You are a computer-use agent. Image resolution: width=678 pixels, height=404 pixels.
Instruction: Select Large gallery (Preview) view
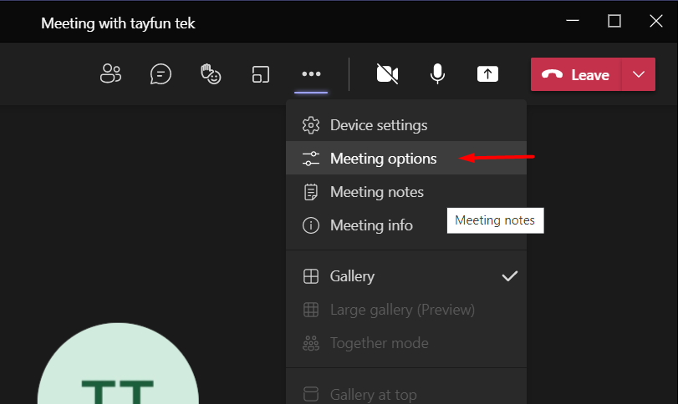tap(402, 310)
